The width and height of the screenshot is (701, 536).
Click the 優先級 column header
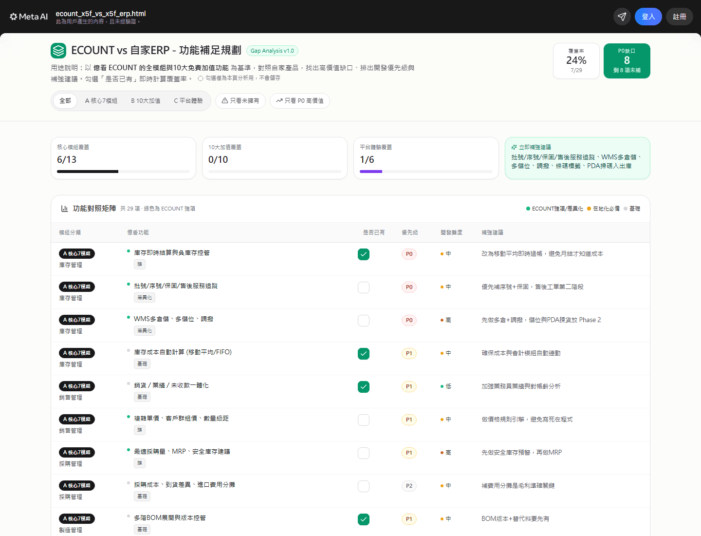(x=410, y=232)
